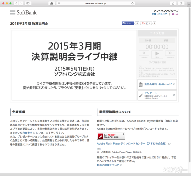
Task: Open Adobe Flash Playerダウンロードセンター link
Action: pyautogui.click(x=132, y=144)
